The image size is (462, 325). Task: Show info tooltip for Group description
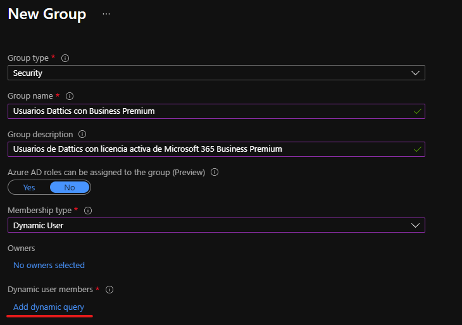point(82,135)
